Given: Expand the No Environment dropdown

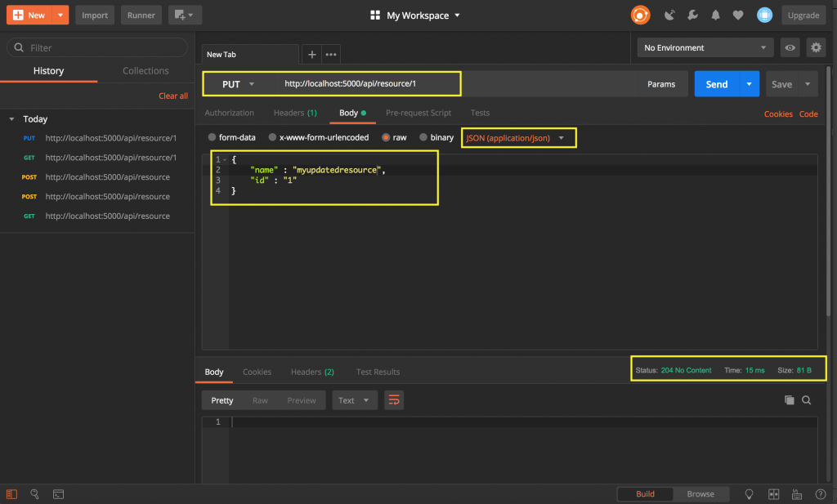Looking at the screenshot, I should tap(705, 48).
